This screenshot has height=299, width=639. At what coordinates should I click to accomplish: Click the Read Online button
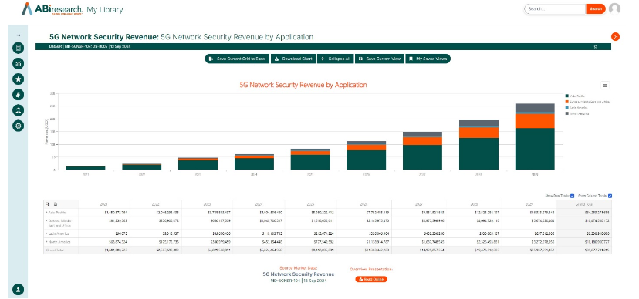click(x=371, y=279)
